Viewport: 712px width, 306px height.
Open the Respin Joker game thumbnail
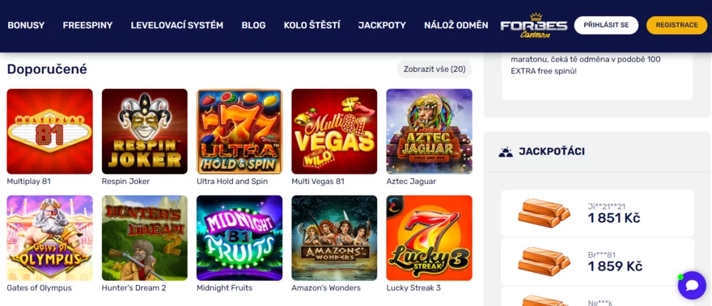[144, 132]
